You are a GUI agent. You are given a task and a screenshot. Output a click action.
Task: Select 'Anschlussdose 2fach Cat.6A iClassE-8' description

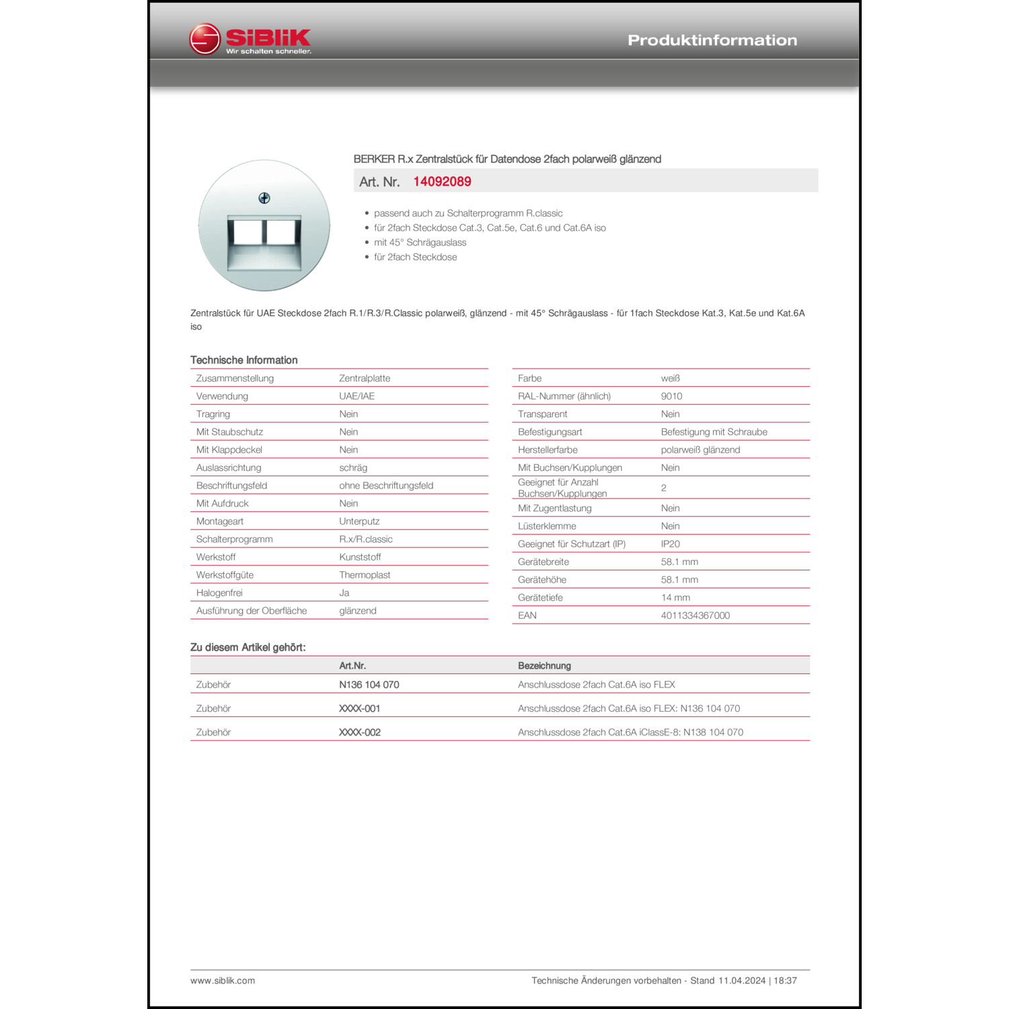(630, 733)
